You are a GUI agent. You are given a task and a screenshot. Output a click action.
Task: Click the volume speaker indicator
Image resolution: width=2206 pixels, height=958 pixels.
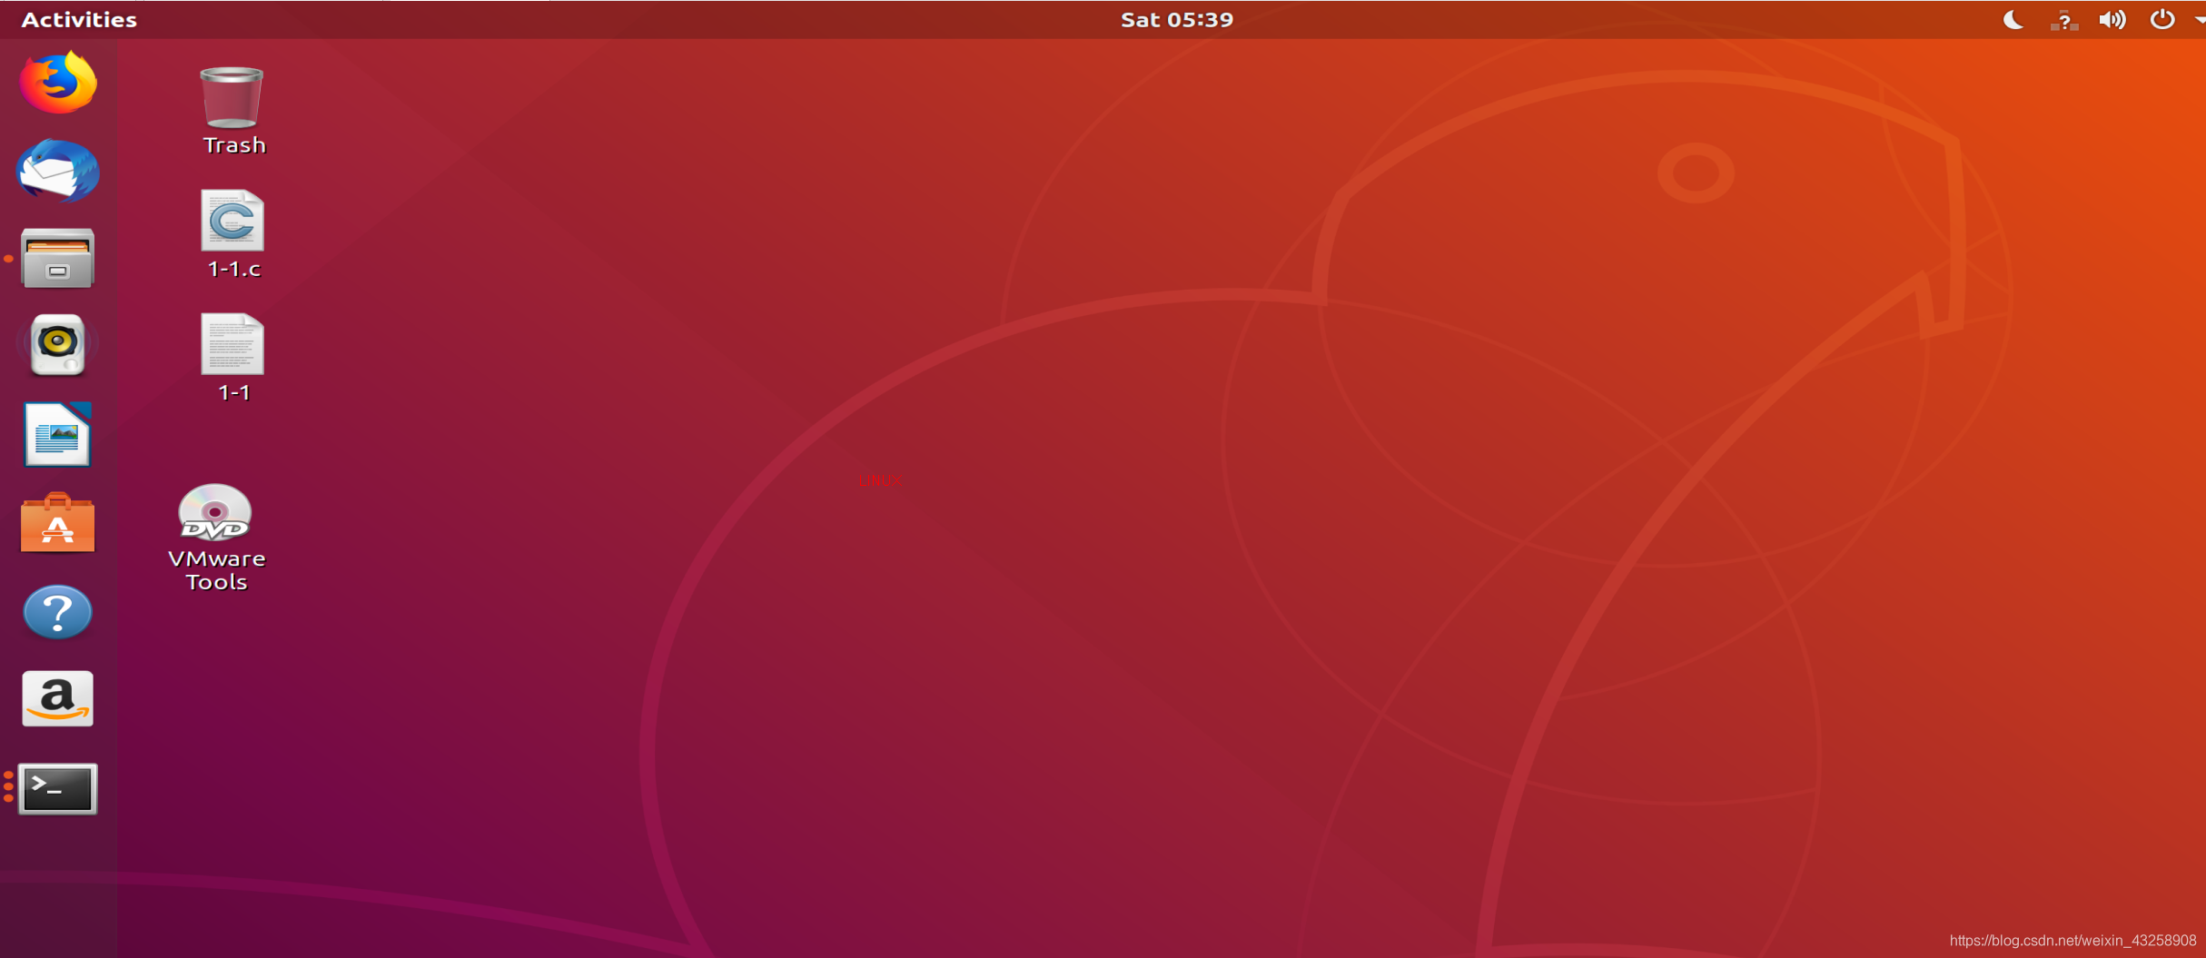(x=2112, y=20)
